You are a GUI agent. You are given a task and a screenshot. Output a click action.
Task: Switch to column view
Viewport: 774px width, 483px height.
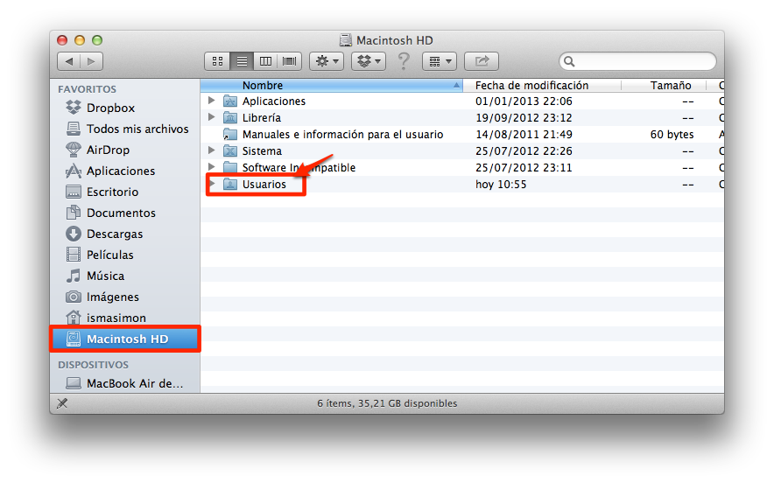click(265, 61)
